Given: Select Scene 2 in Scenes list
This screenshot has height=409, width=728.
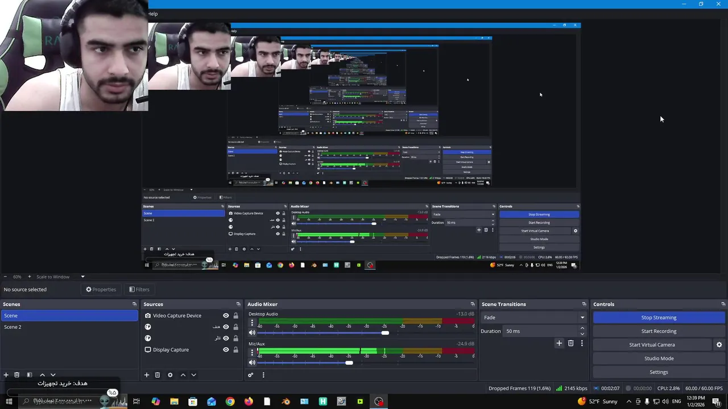Looking at the screenshot, I should click(69, 327).
